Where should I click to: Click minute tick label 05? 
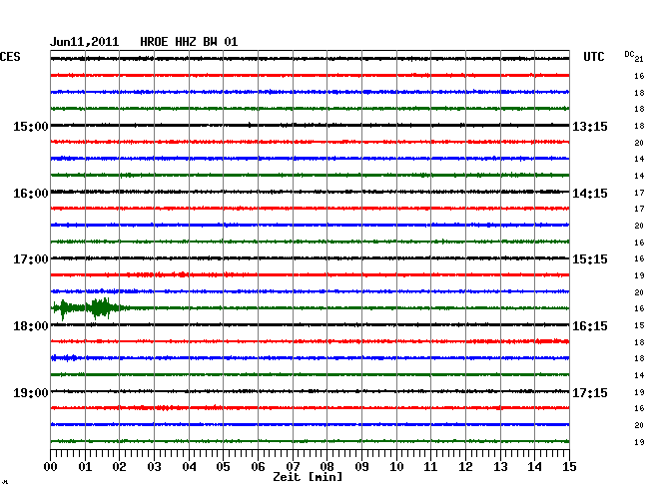(223, 466)
